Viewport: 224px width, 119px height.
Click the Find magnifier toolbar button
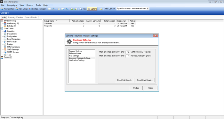coord(83,9)
